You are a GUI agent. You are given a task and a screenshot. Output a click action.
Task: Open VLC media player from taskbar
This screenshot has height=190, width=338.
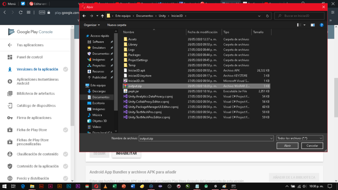point(105,186)
